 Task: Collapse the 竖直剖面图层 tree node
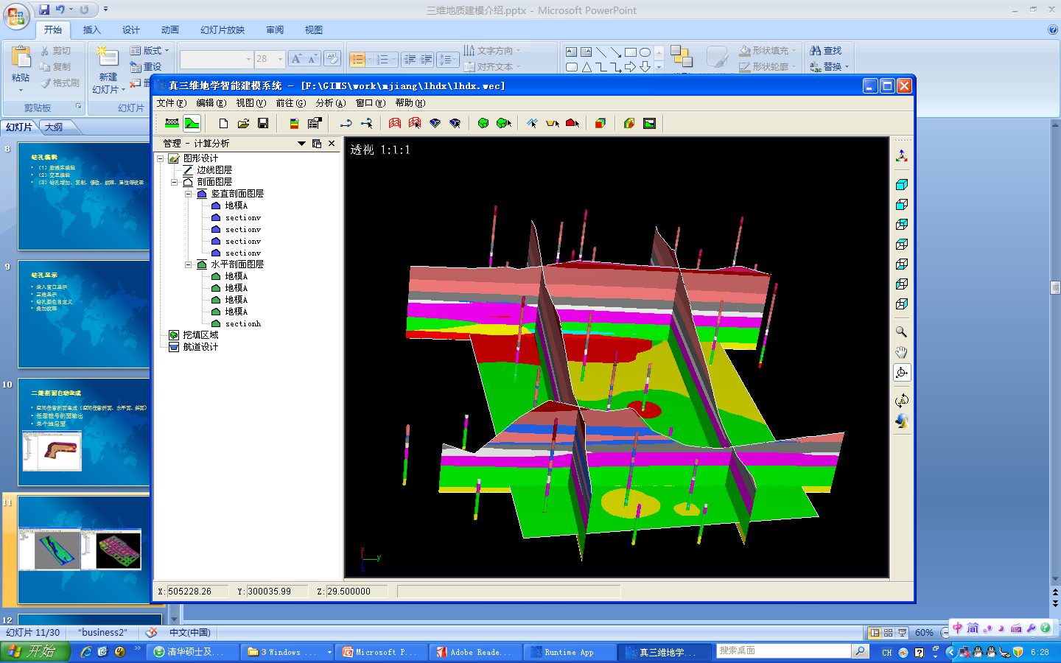189,194
